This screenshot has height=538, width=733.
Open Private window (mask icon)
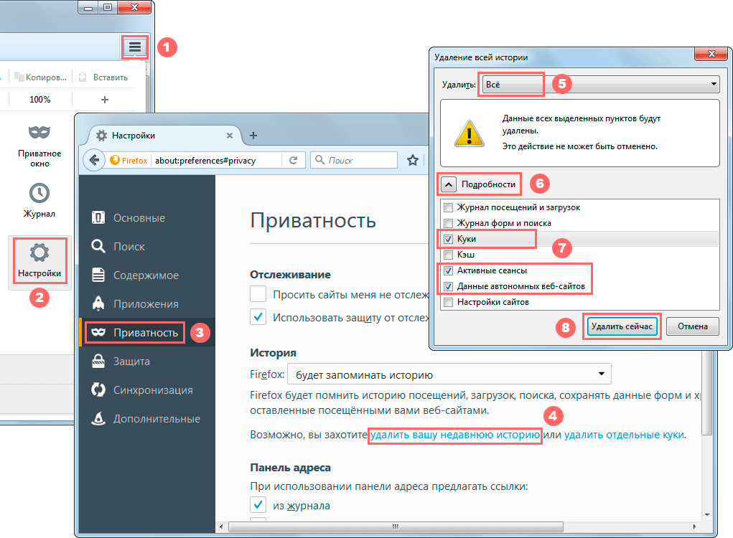point(39,145)
